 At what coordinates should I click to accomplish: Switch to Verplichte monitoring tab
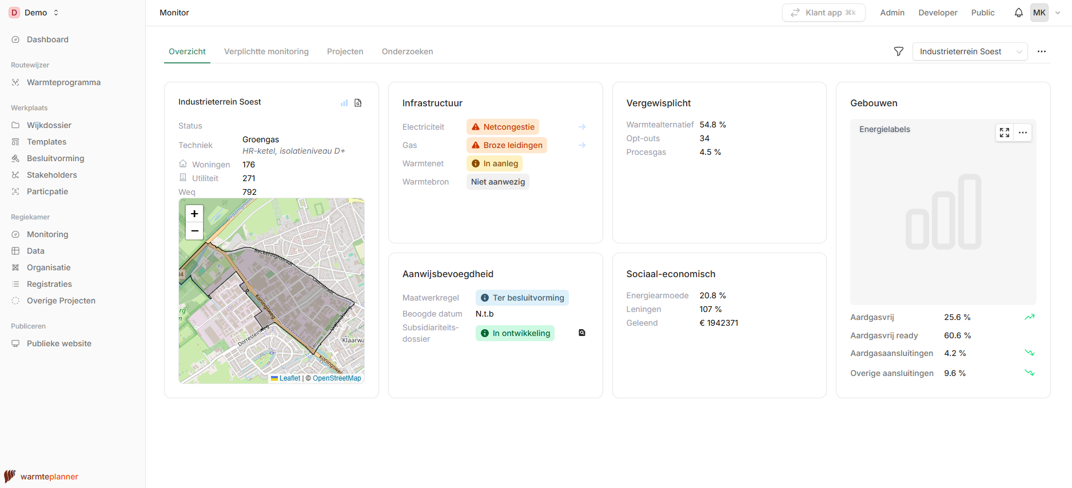(266, 51)
